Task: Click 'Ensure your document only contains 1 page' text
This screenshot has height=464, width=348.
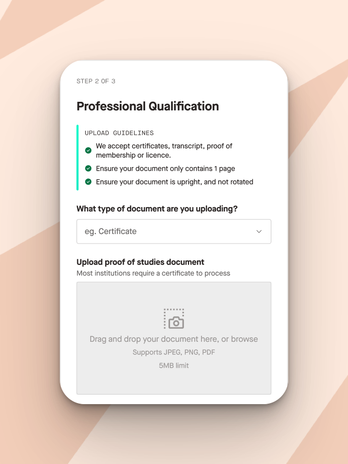Action: (166, 169)
